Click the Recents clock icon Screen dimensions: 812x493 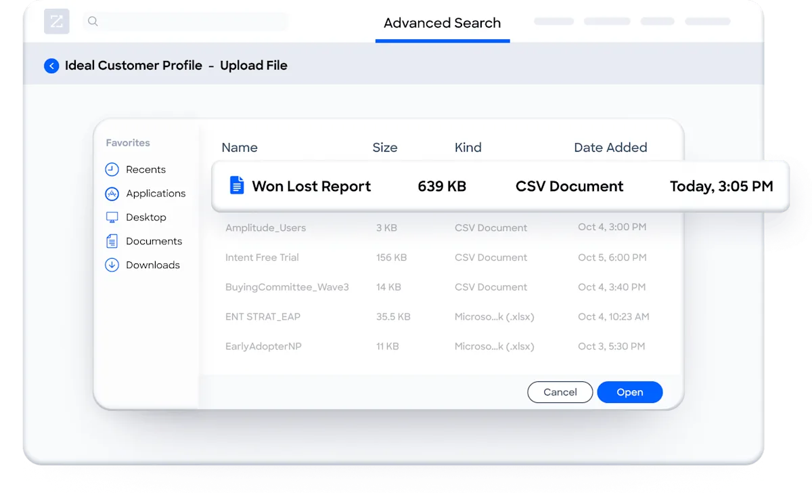click(112, 169)
